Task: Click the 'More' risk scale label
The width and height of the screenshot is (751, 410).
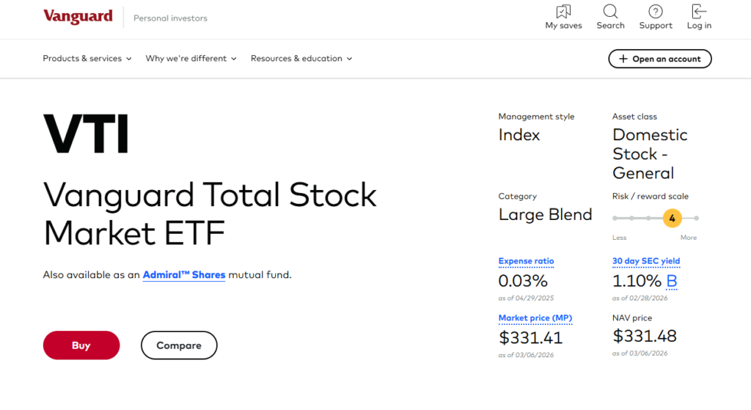Action: tap(689, 238)
